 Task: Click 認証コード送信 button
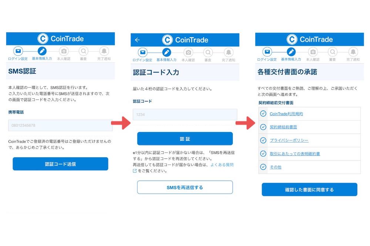[60, 164]
